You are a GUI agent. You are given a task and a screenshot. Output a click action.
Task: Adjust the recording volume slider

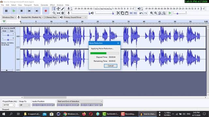coord(81,13)
